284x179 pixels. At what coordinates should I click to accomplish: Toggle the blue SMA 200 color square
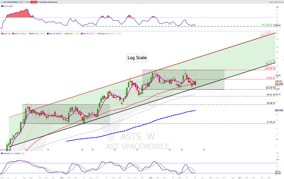click(x=48, y=33)
